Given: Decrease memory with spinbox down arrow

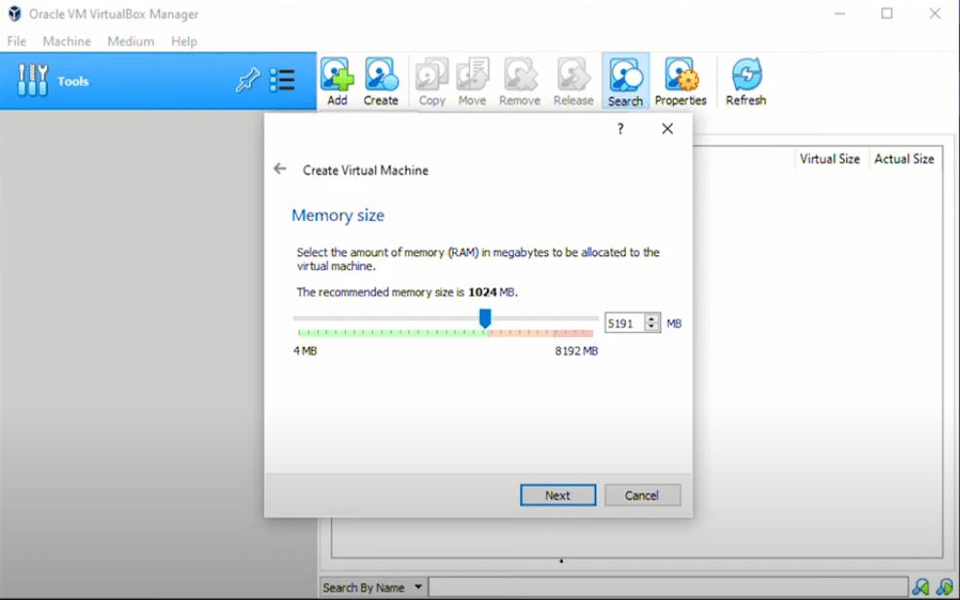Looking at the screenshot, I should pos(652,327).
